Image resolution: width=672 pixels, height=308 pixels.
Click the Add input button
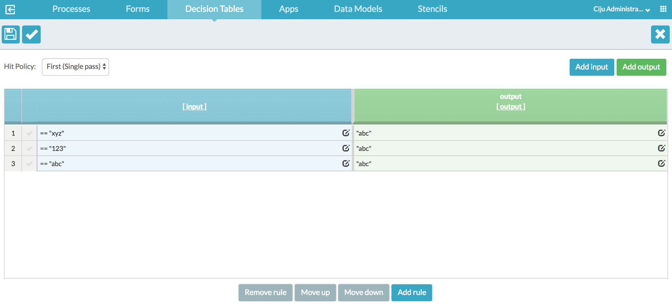point(591,67)
